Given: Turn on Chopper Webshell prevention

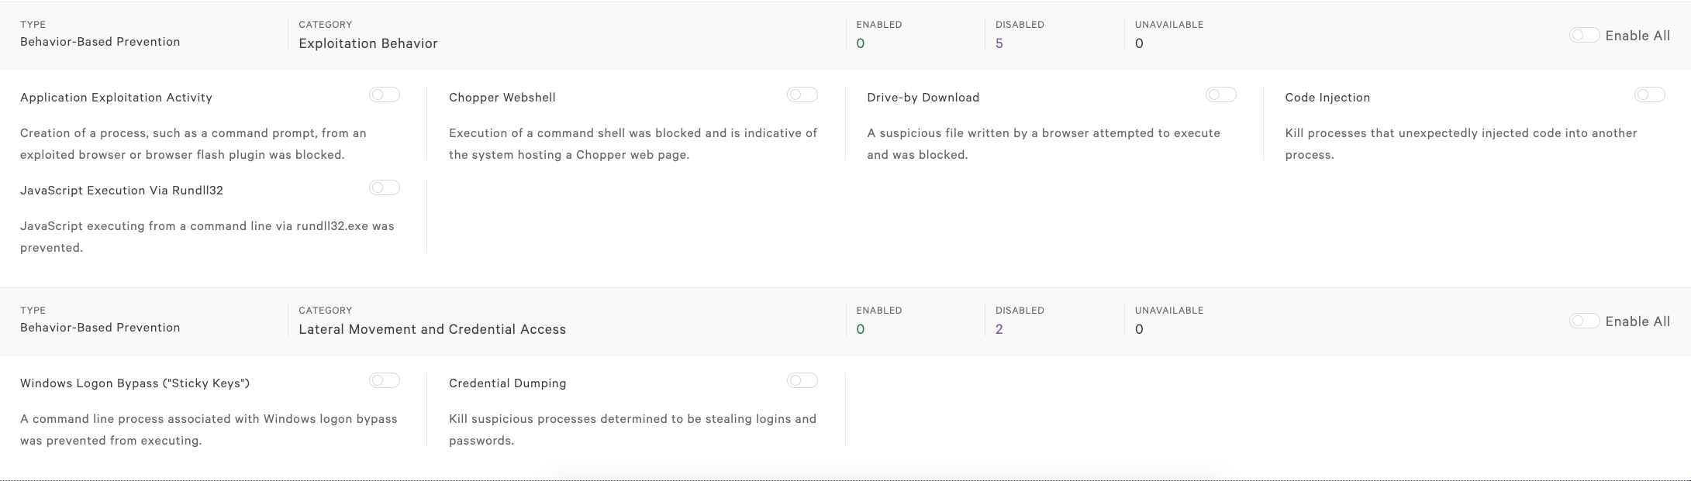Looking at the screenshot, I should click(802, 94).
